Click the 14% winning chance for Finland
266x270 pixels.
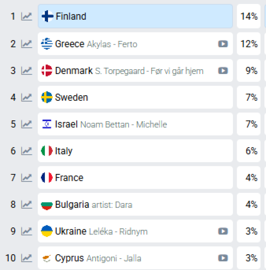click(249, 16)
